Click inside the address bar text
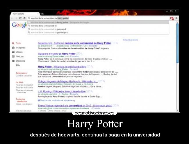Viewport: 189px width, 144px height. (50, 18)
